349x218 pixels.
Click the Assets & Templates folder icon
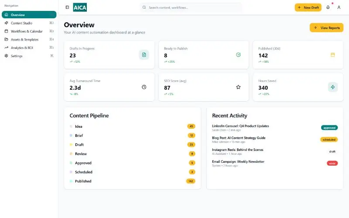tap(6, 39)
